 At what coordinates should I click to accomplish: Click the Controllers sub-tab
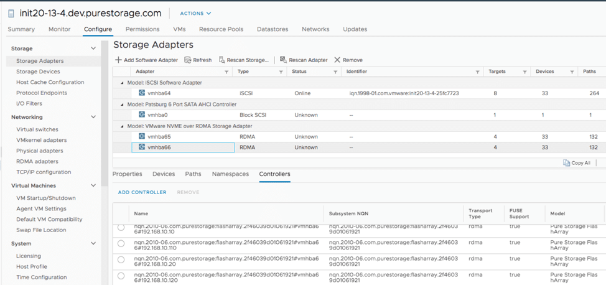click(275, 174)
